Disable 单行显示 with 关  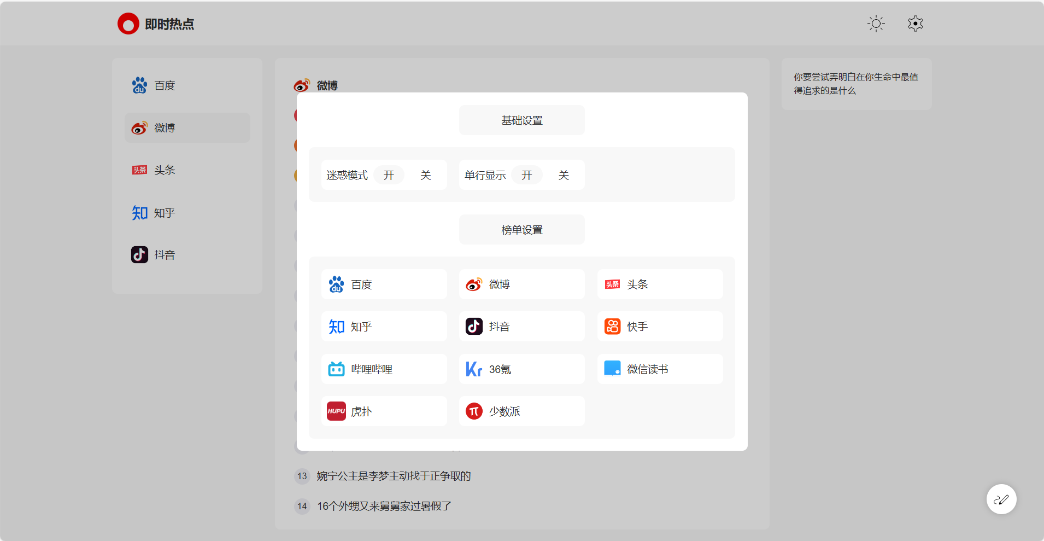point(564,175)
